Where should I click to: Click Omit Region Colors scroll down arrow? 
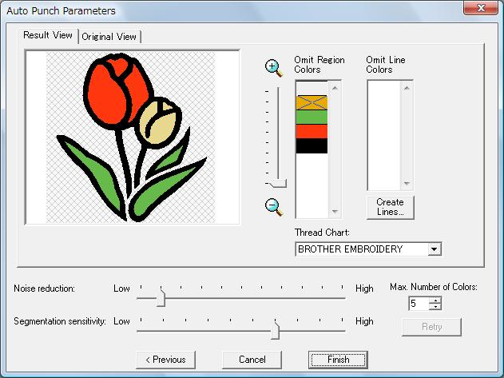pyautogui.click(x=335, y=211)
